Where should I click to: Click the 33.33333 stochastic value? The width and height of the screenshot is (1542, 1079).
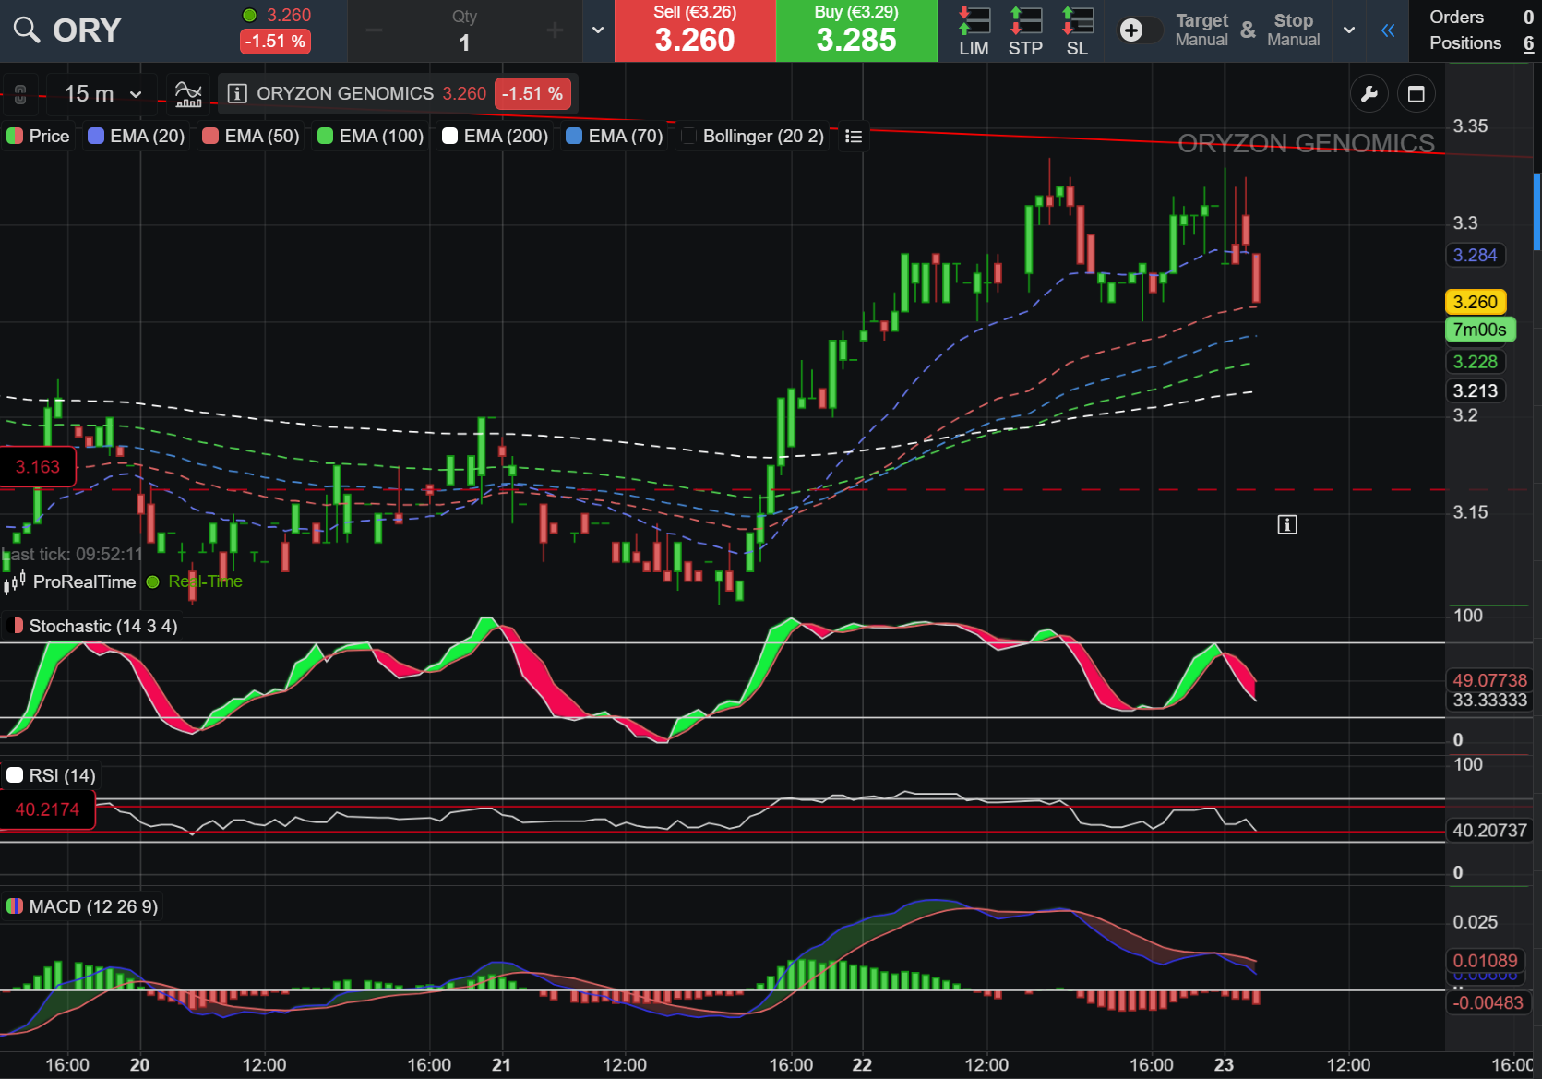(x=1489, y=700)
